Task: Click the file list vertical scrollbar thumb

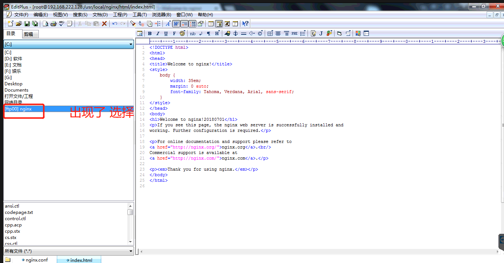Action: click(x=130, y=212)
